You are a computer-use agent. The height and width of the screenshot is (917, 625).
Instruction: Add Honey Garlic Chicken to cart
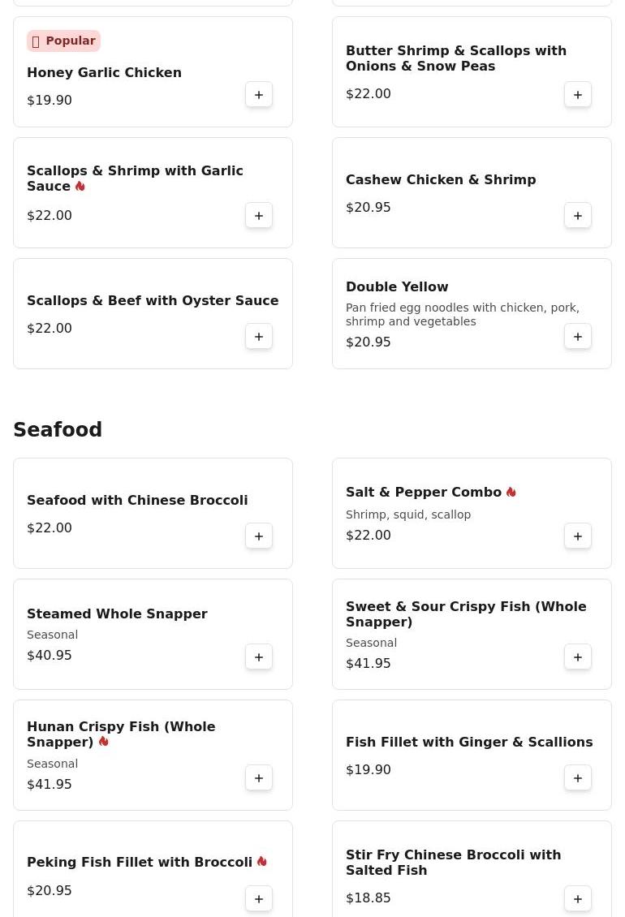[259, 95]
